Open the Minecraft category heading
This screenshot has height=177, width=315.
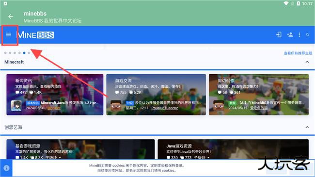14,62
